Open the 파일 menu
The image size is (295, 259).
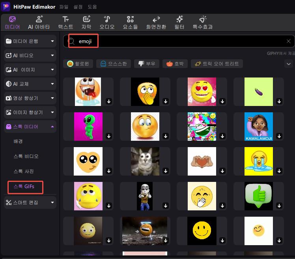pyautogui.click(x=64, y=7)
